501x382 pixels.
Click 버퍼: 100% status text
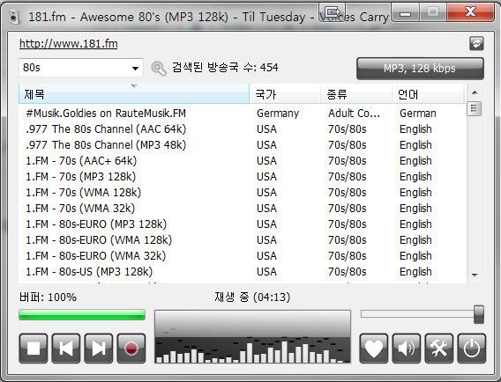tap(48, 298)
